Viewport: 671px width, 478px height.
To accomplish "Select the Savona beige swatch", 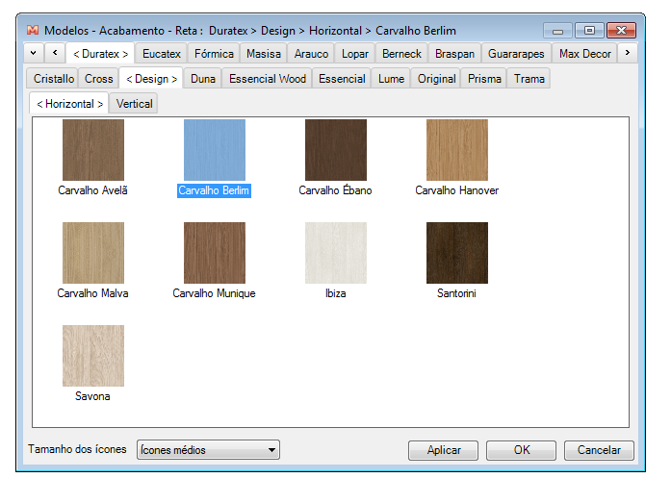I will pos(93,356).
